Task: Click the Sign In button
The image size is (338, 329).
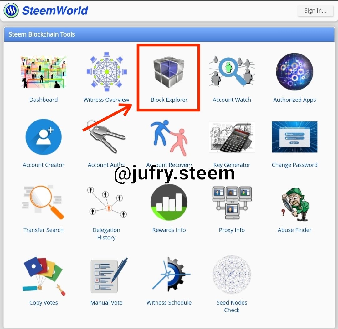Action: pos(315,11)
